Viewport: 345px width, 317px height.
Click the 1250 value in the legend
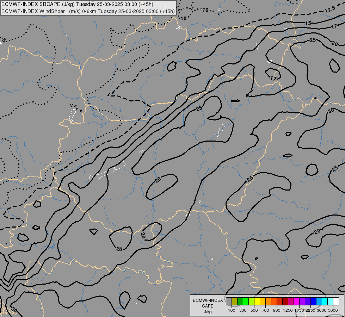(288, 310)
